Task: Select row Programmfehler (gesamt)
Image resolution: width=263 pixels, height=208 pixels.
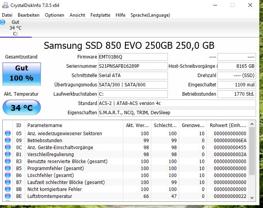Action: [x=126, y=168]
